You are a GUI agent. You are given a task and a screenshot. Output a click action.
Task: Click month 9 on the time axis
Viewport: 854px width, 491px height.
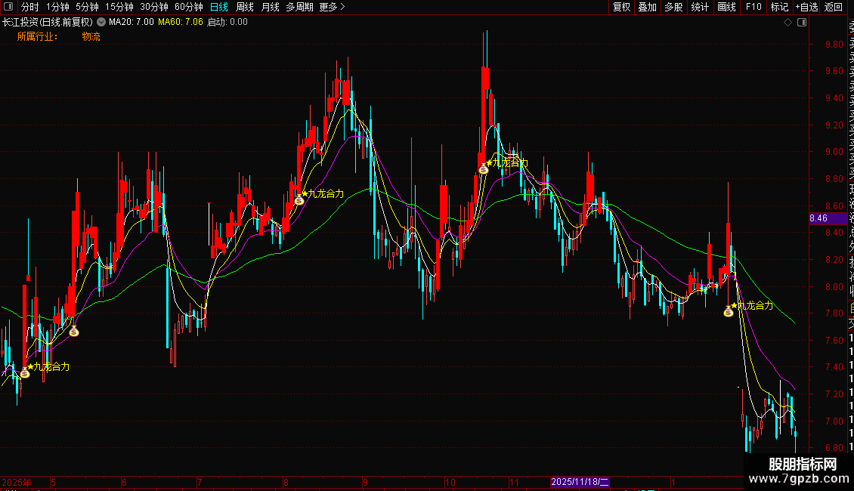coord(366,482)
